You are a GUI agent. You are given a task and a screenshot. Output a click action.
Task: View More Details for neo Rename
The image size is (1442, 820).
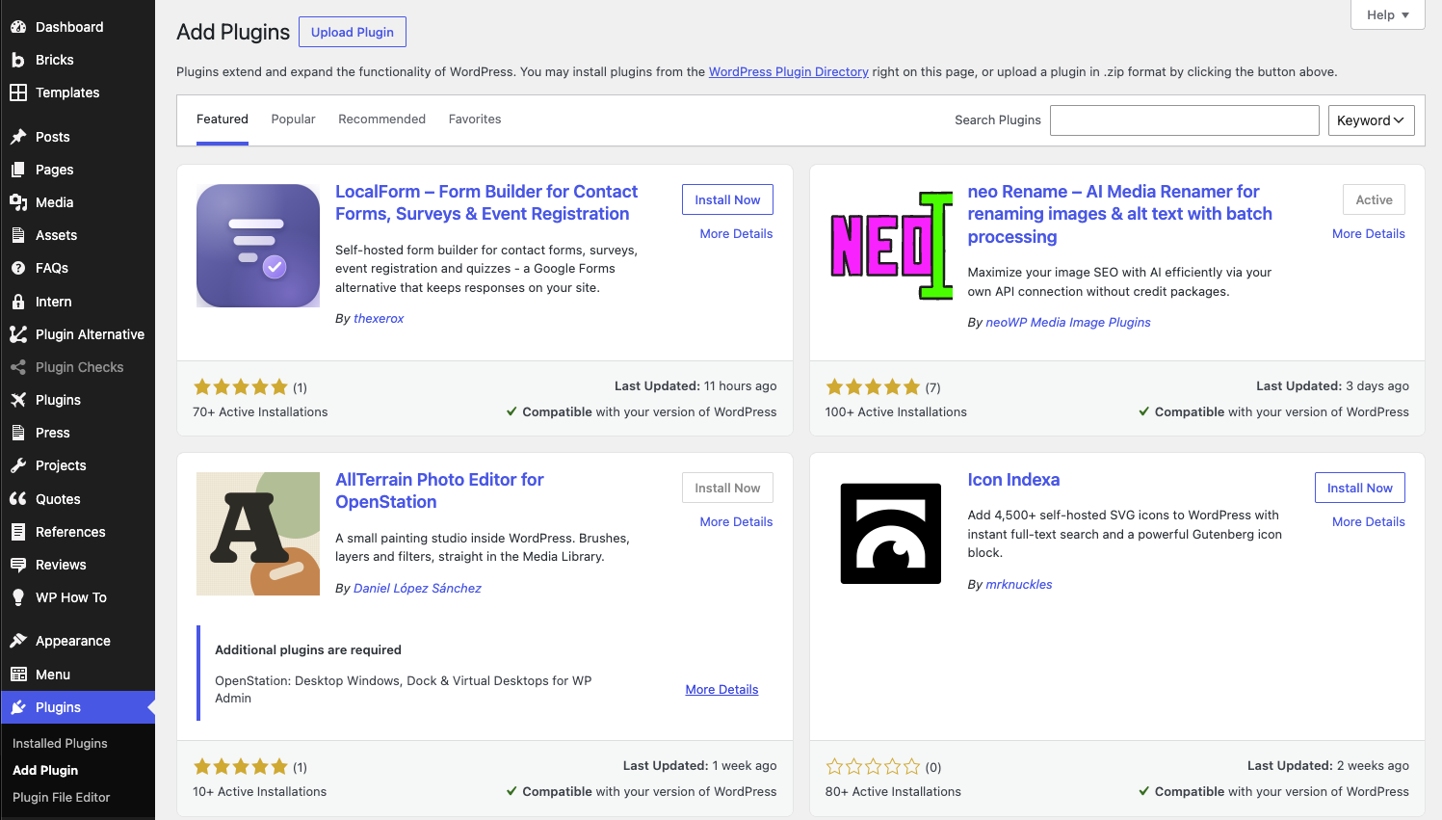[1369, 234]
